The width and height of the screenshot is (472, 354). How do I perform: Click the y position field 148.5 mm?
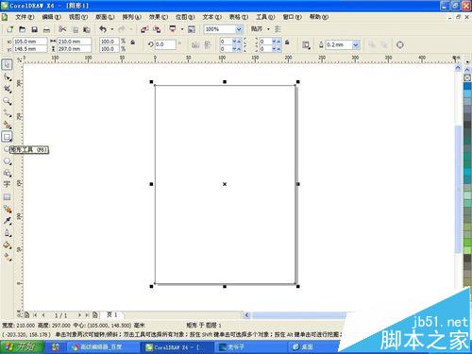tap(30, 49)
